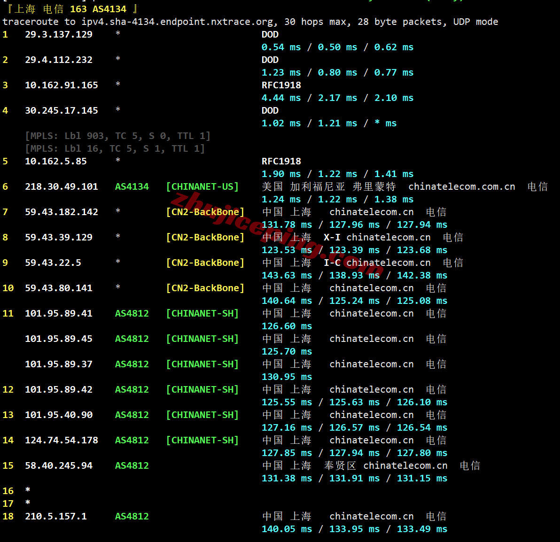This screenshot has height=542, width=560.
Task: Click IP address 101.95.89.41
Action: coord(59,313)
